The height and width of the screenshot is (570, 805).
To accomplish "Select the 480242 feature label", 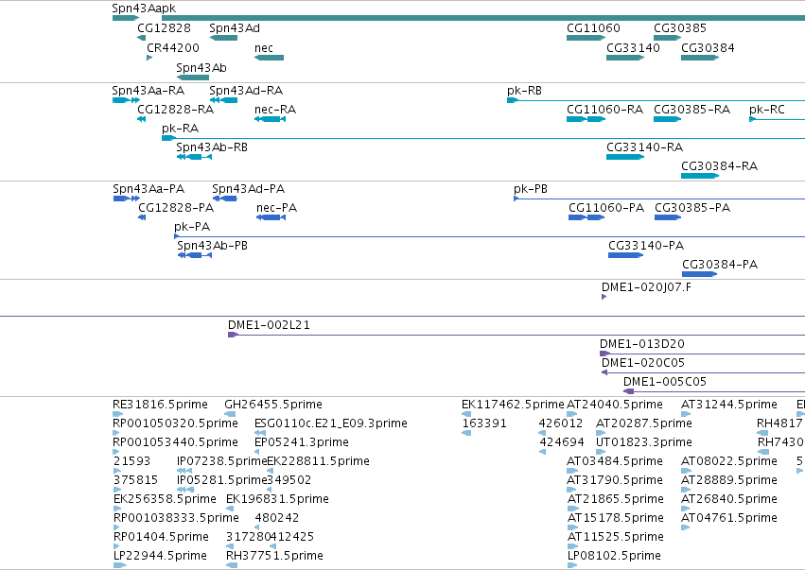I will (277, 519).
